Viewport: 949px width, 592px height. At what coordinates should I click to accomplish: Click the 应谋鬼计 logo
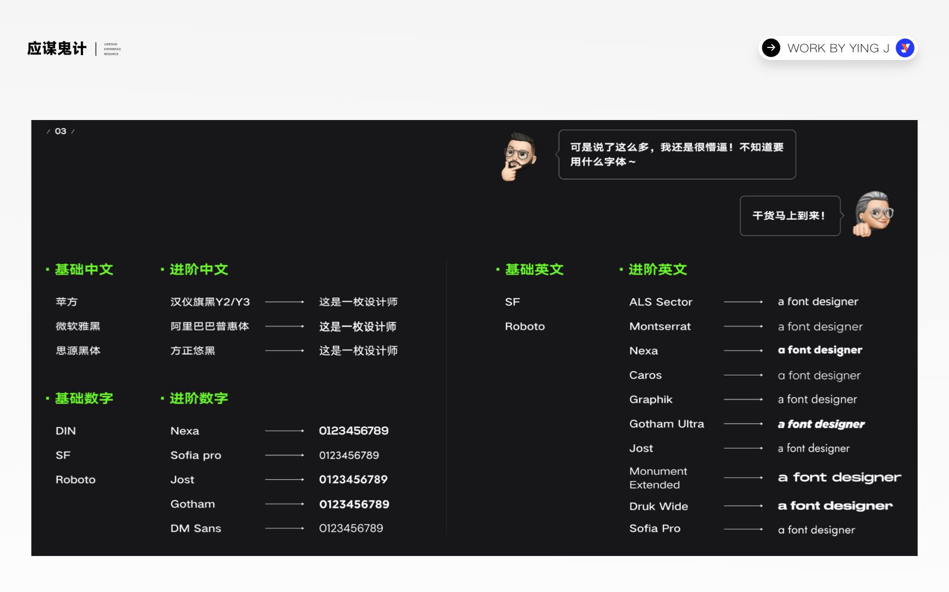[57, 48]
